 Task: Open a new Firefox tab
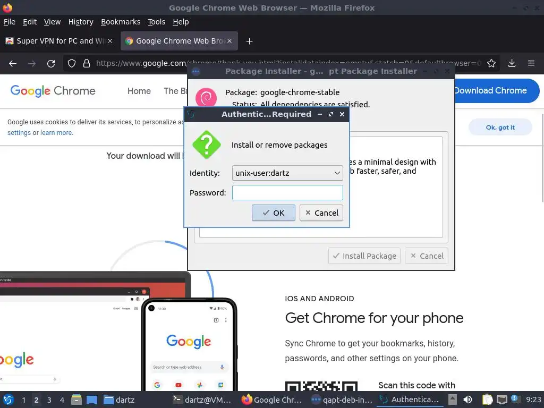[x=249, y=41]
